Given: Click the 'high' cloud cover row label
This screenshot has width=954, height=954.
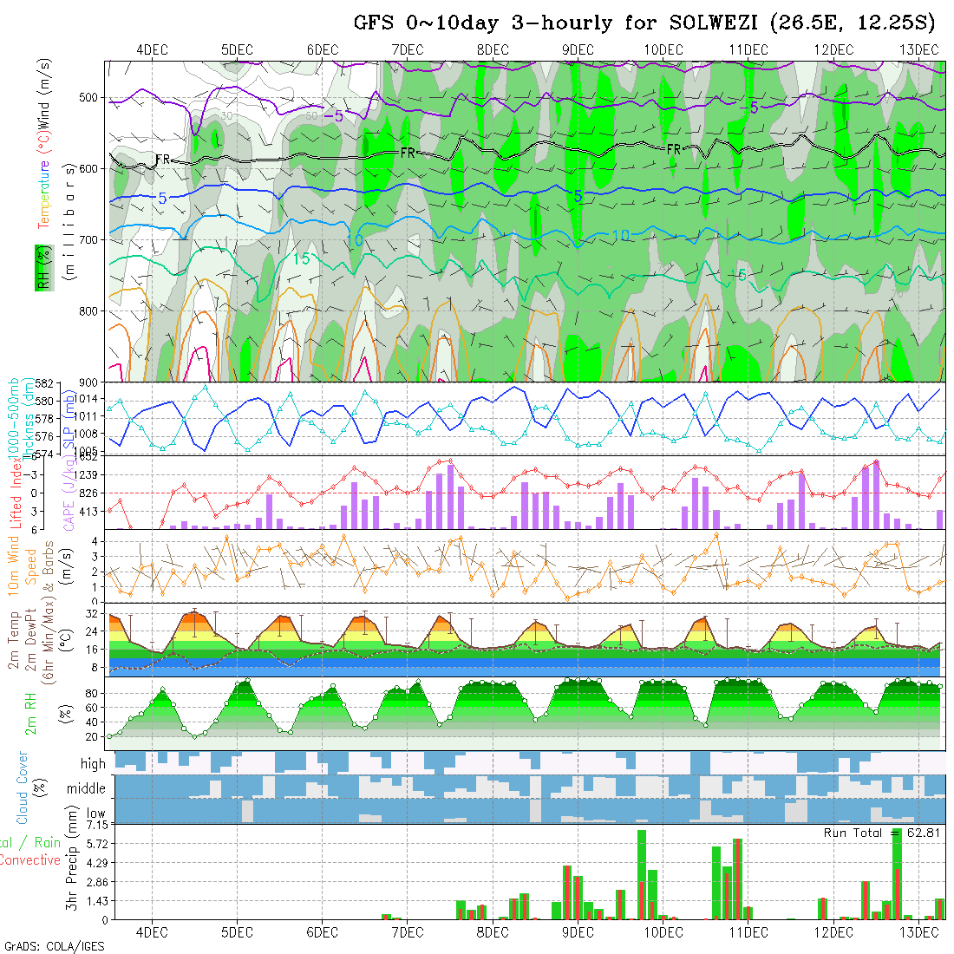Looking at the screenshot, I should [x=93, y=763].
